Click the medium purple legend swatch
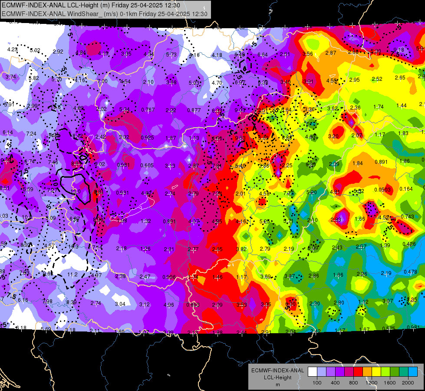The height and width of the screenshot is (391, 425). 331,371
